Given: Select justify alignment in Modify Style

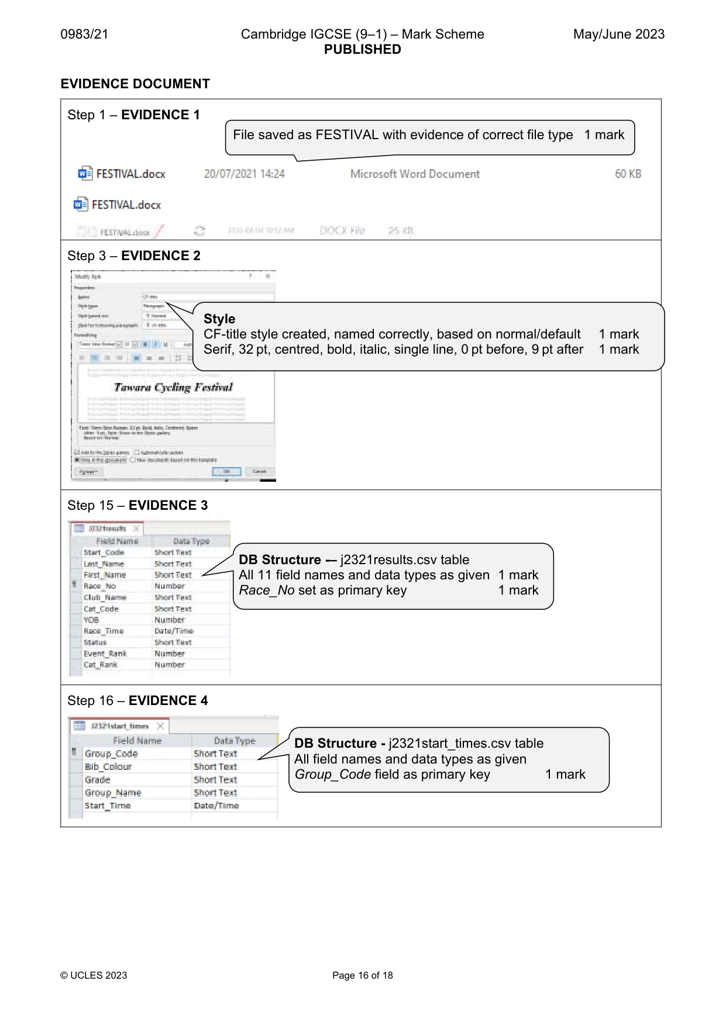Looking at the screenshot, I should pos(119,358).
